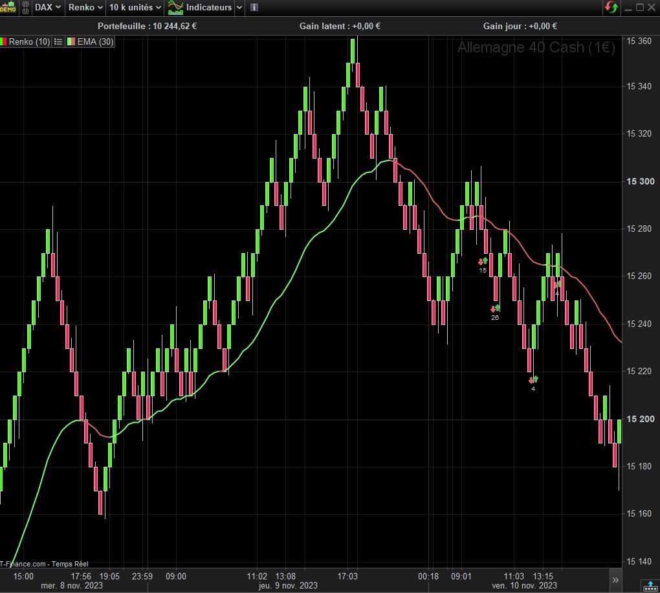Image resolution: width=660 pixels, height=593 pixels.
Task: Select the Renko (10) price label
Action: tap(29, 41)
